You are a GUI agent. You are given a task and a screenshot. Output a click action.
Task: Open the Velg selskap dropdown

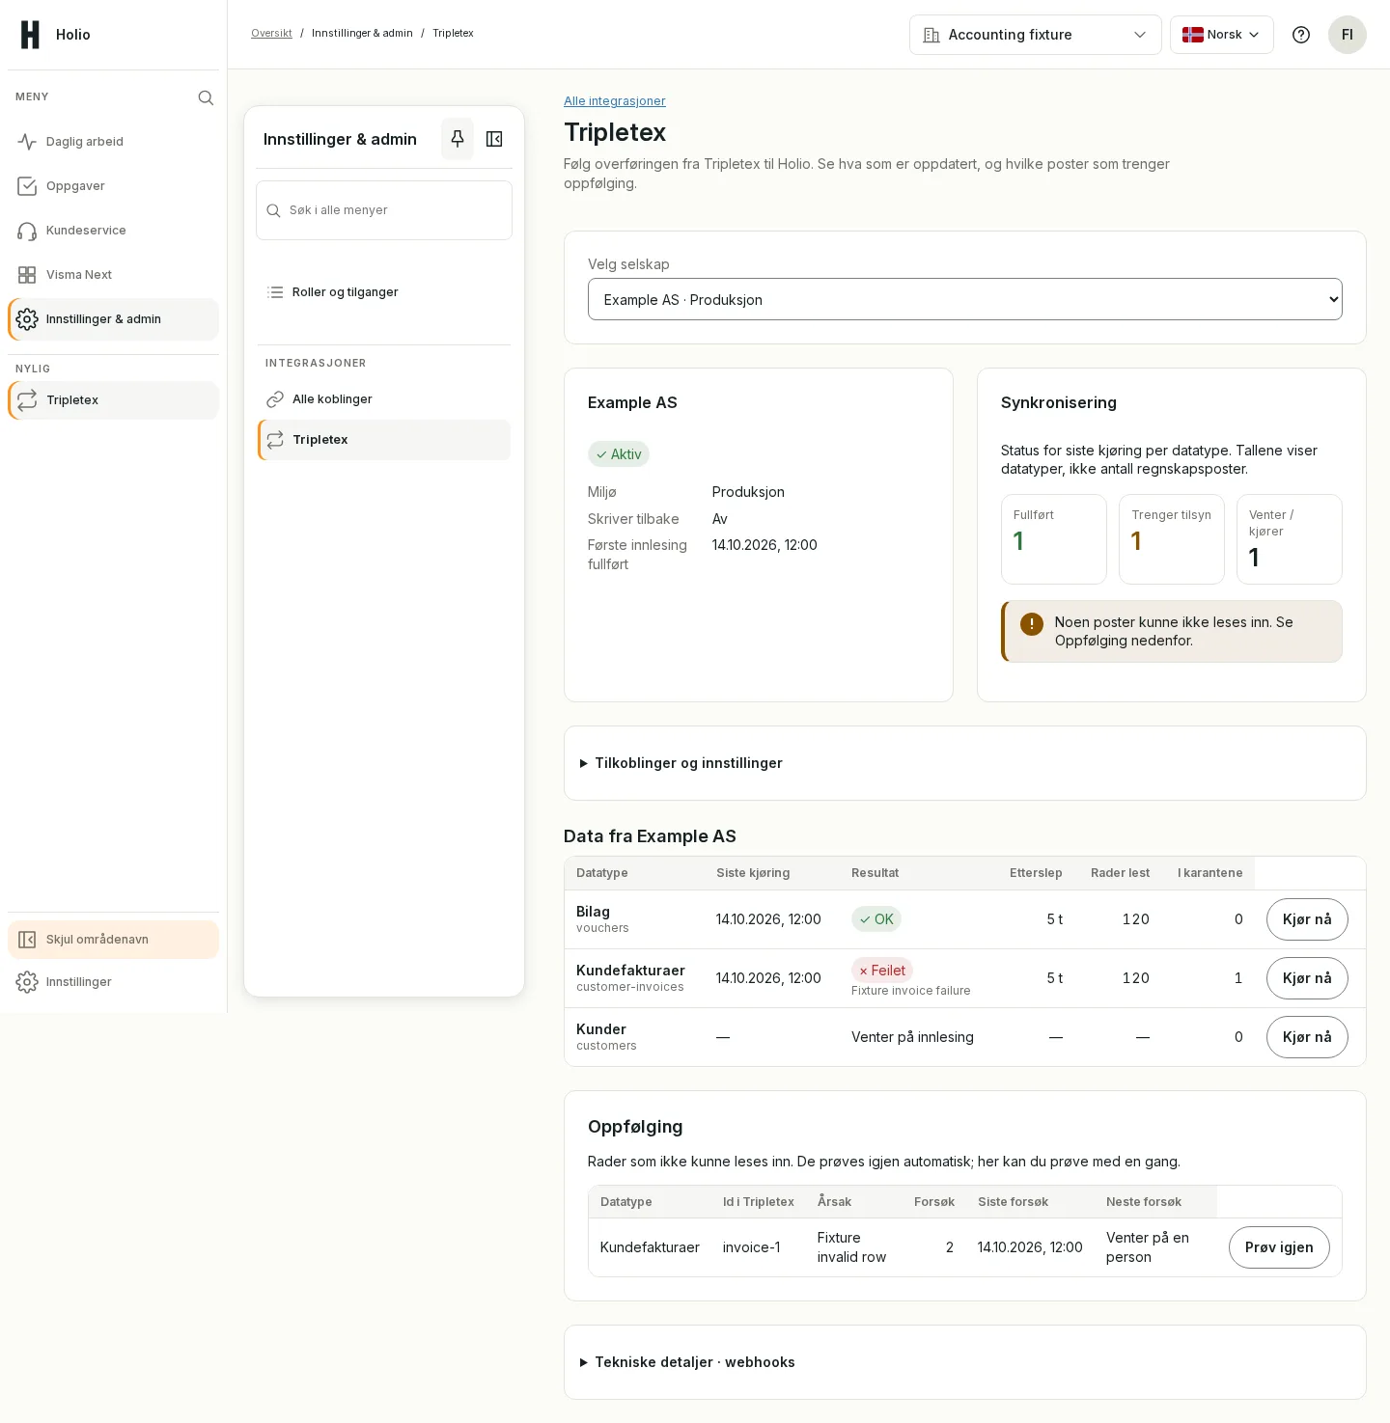[x=965, y=299]
